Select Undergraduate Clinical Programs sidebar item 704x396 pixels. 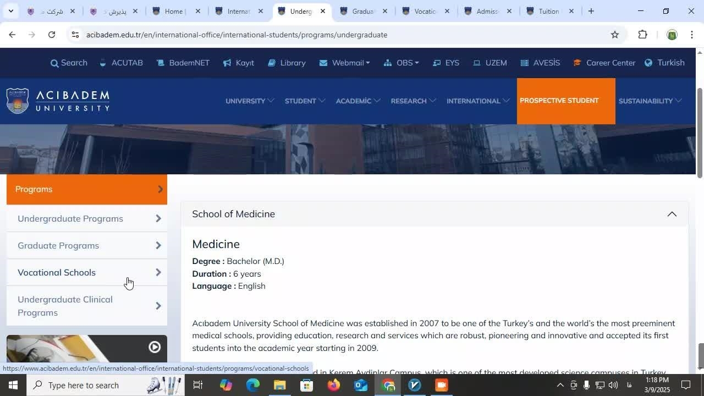tap(65, 306)
